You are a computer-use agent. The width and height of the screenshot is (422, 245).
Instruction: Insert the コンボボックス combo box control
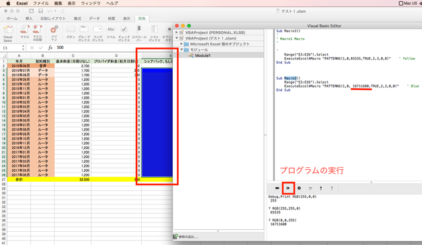[x=98, y=33]
